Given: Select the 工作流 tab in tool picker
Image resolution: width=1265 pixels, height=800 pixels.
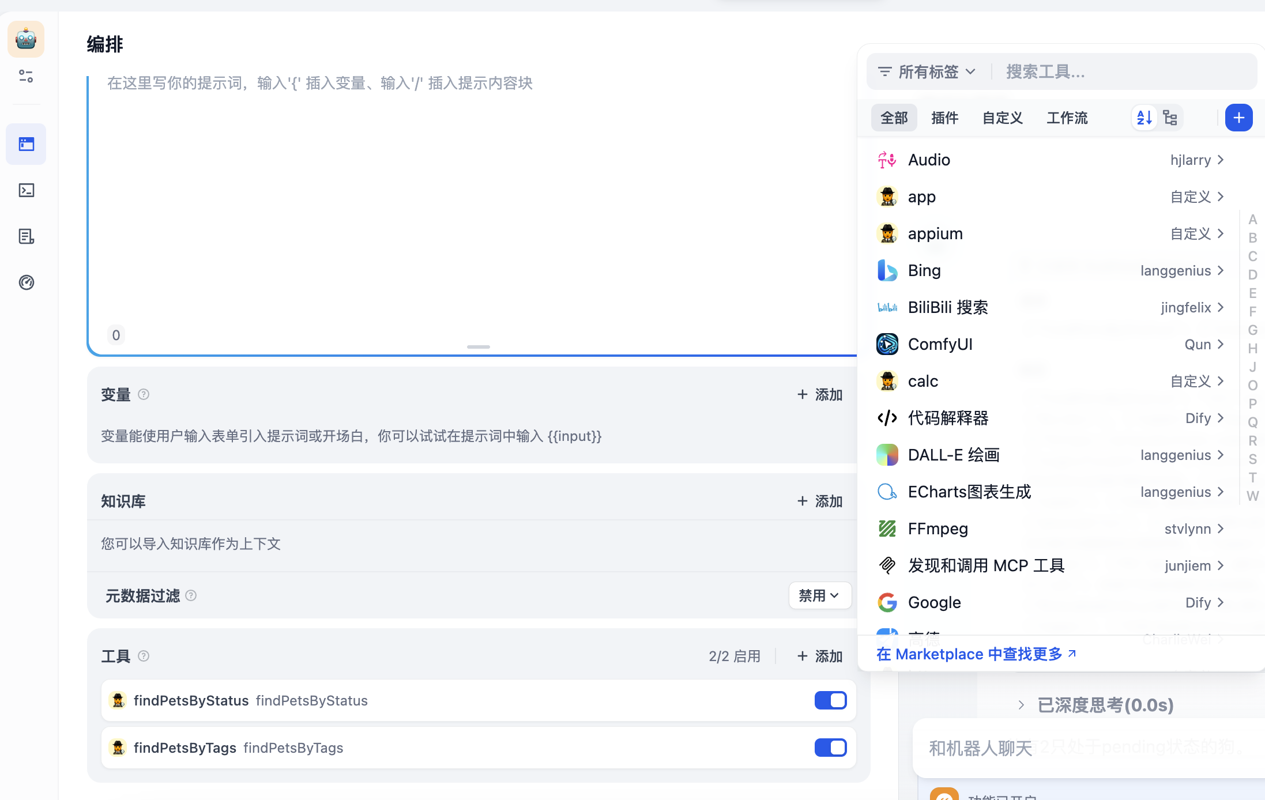Looking at the screenshot, I should [1067, 118].
